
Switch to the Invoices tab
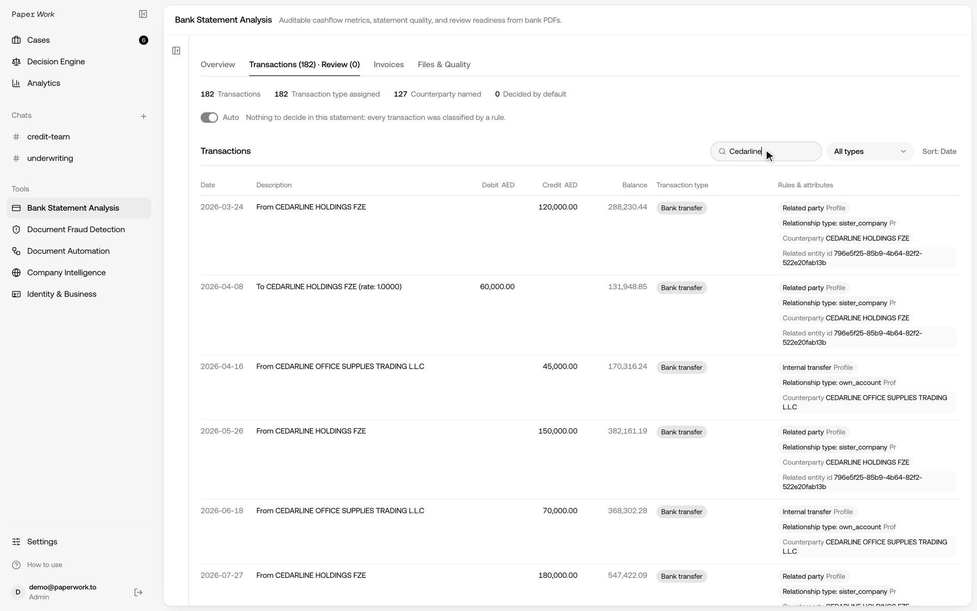coord(389,65)
